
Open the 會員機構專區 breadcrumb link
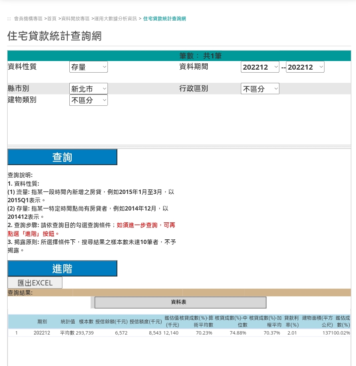(28, 19)
